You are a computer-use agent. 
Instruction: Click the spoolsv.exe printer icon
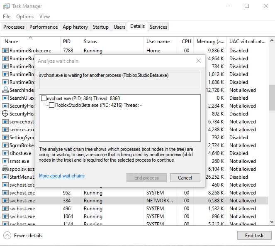[5, 169]
